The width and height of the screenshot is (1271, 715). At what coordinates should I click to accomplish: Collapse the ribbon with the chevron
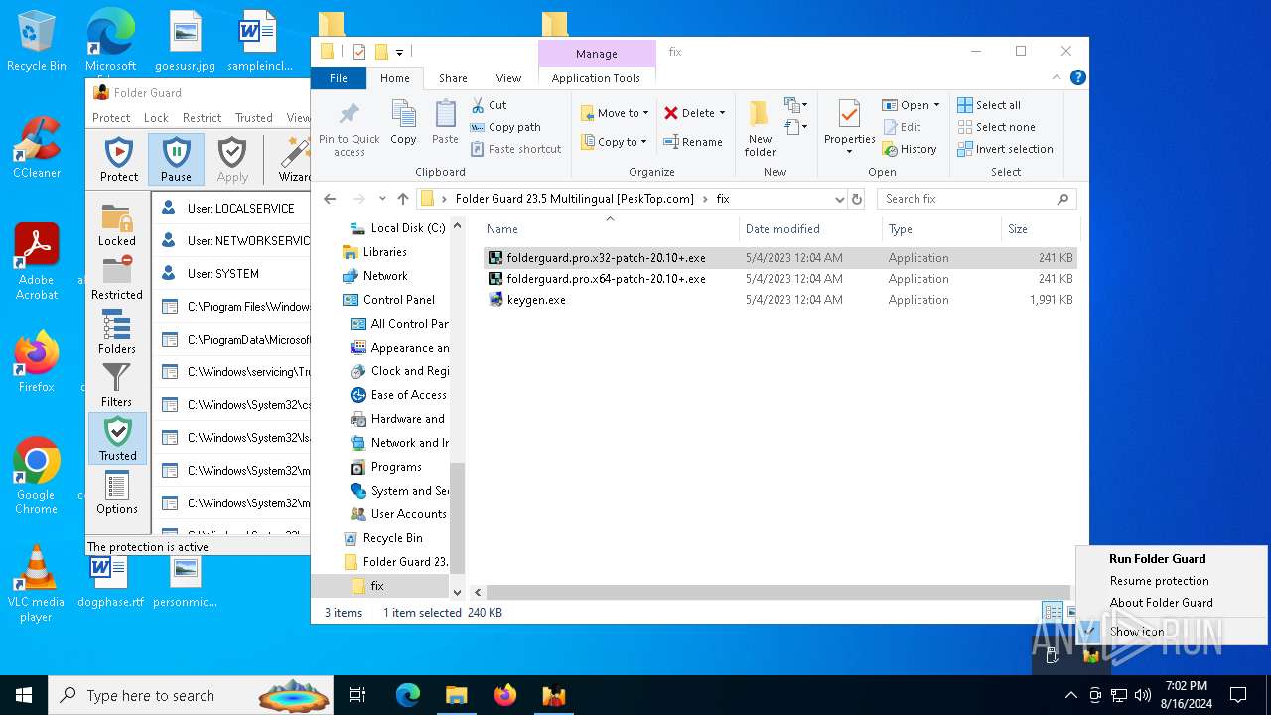[1057, 77]
